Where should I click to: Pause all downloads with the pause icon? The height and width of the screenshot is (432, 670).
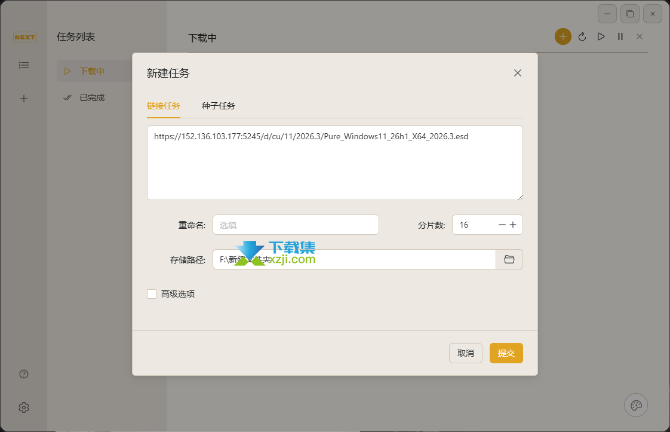620,36
